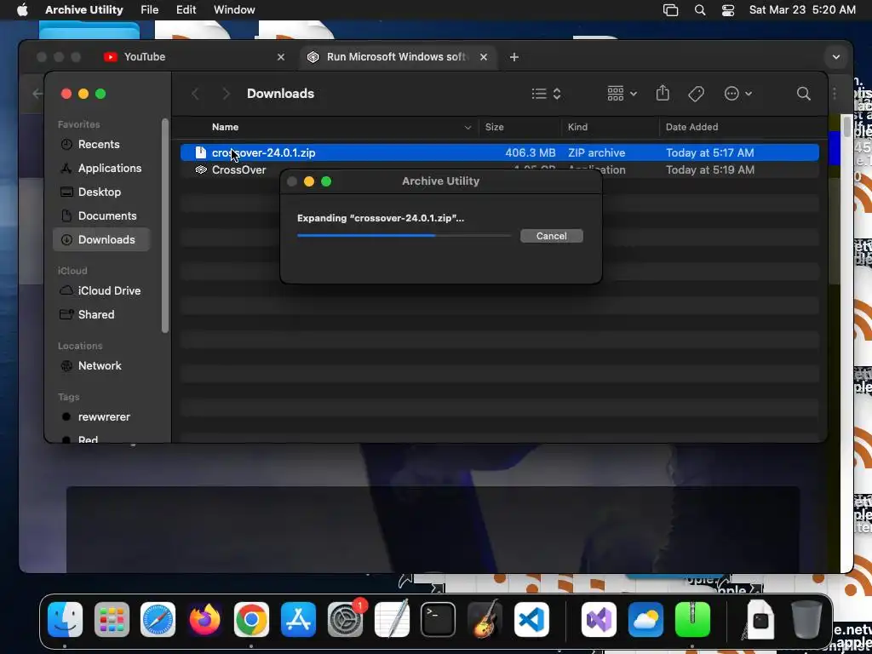The width and height of the screenshot is (872, 654).
Task: Select the rewwrerer tag in sidebar
Action: (101, 417)
